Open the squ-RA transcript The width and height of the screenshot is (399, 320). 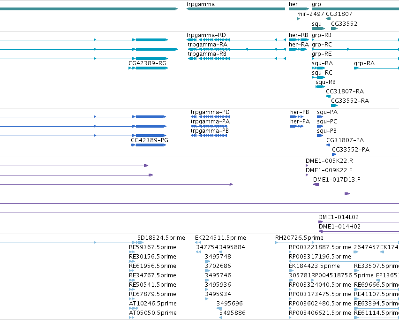318,68
